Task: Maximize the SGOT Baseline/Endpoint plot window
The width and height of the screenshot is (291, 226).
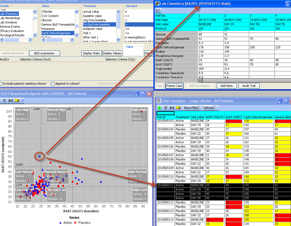Action: point(143,94)
